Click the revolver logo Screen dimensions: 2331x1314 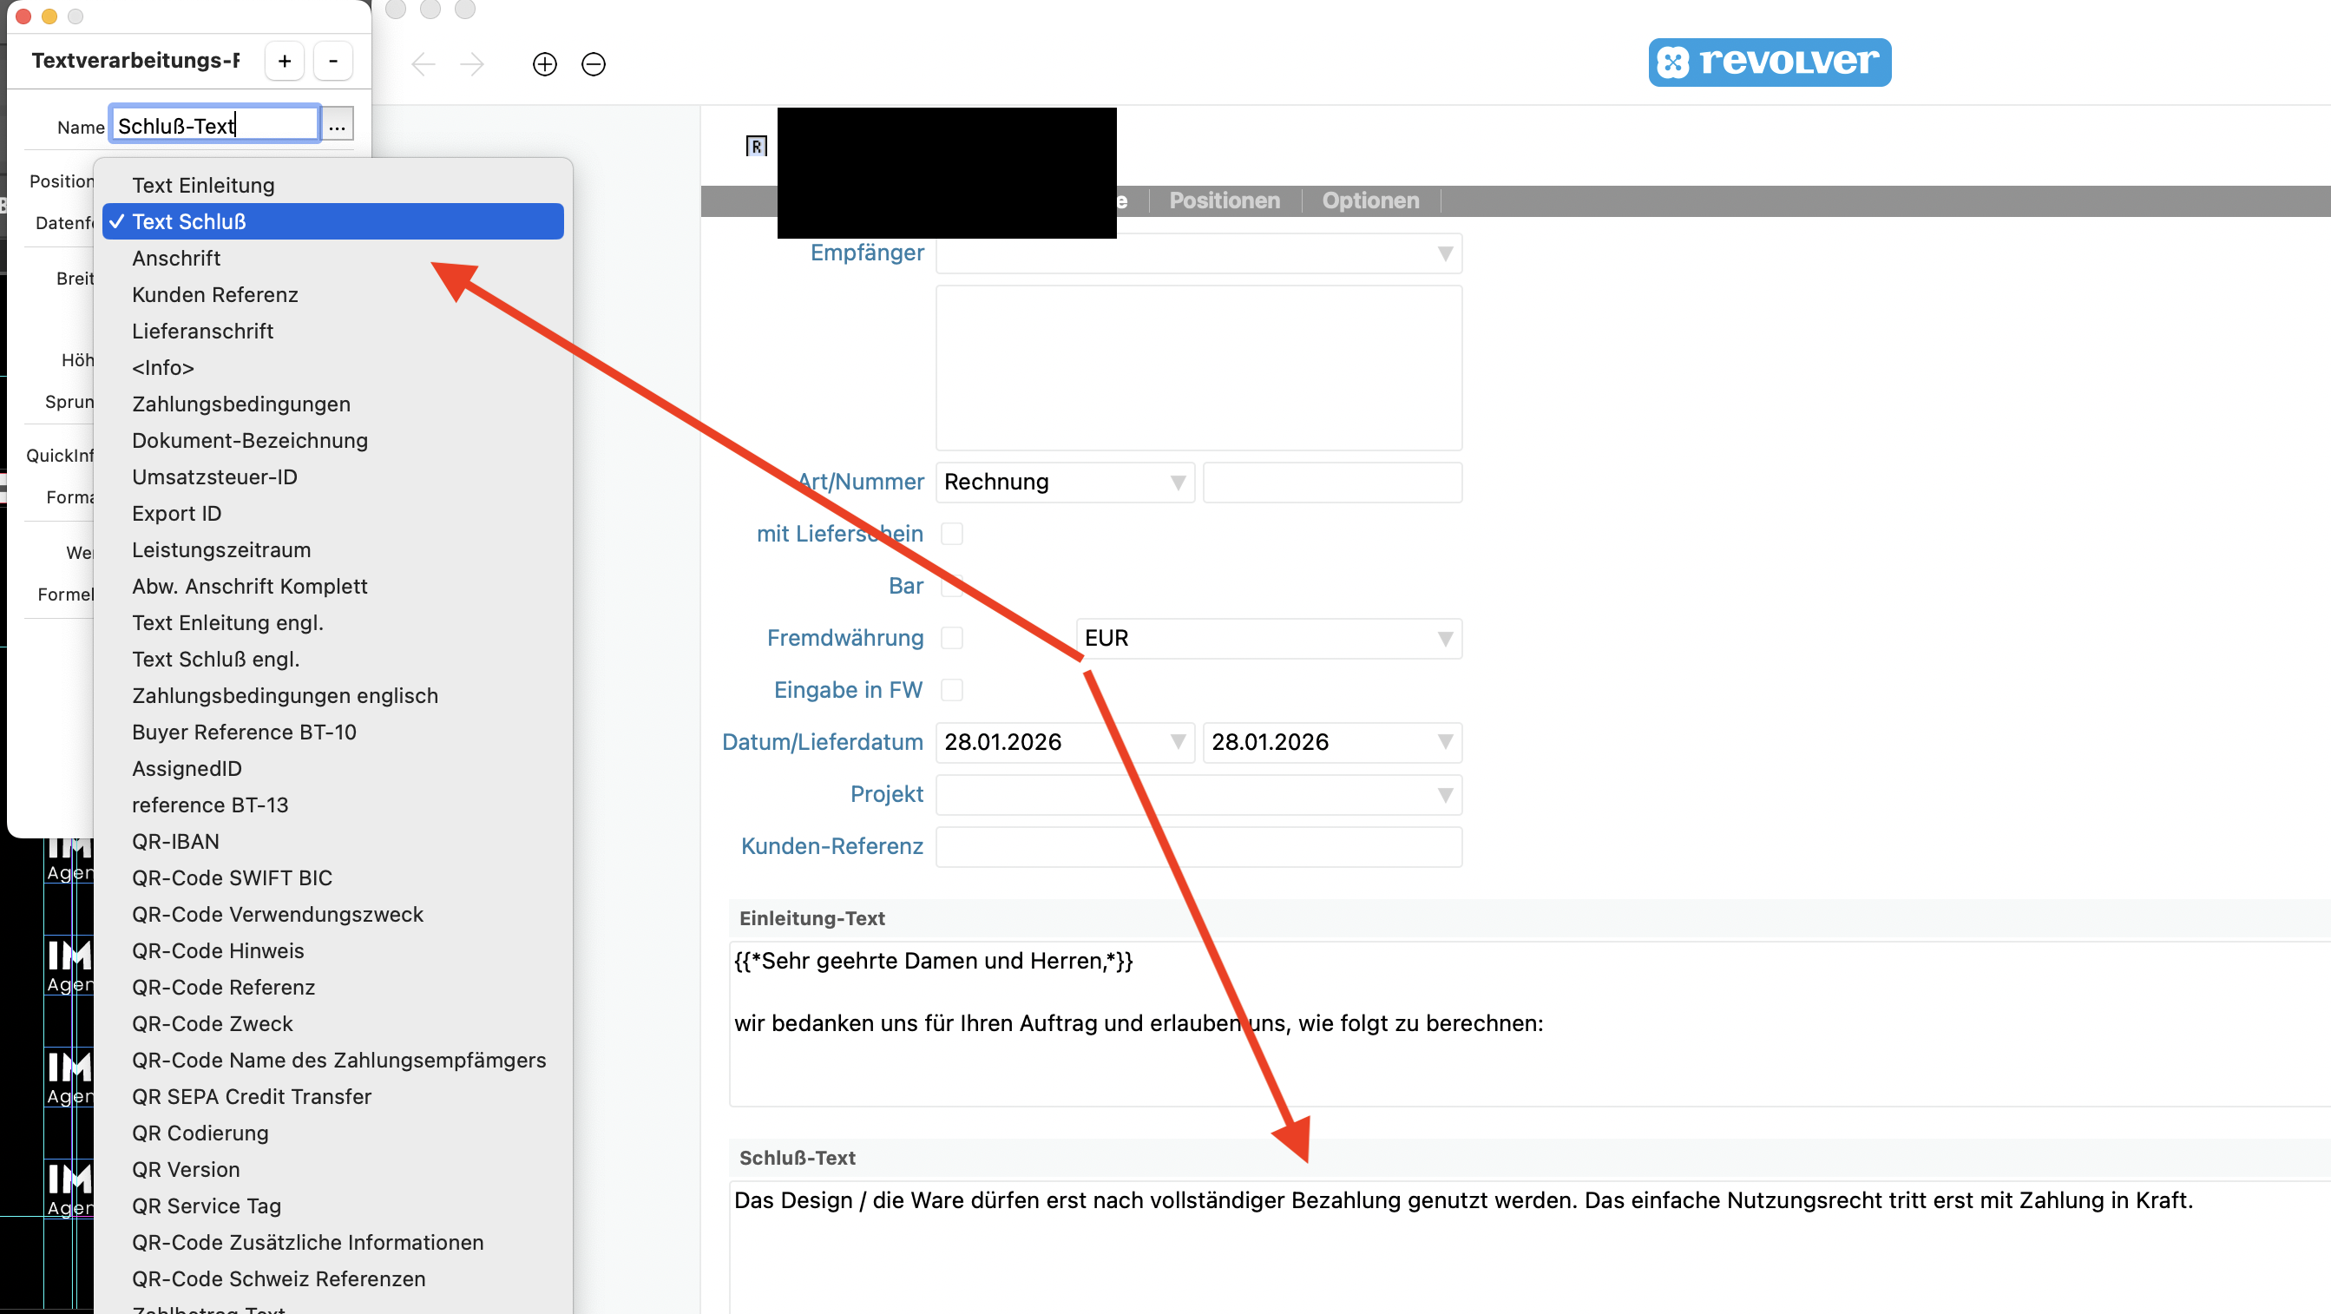coord(1769,62)
